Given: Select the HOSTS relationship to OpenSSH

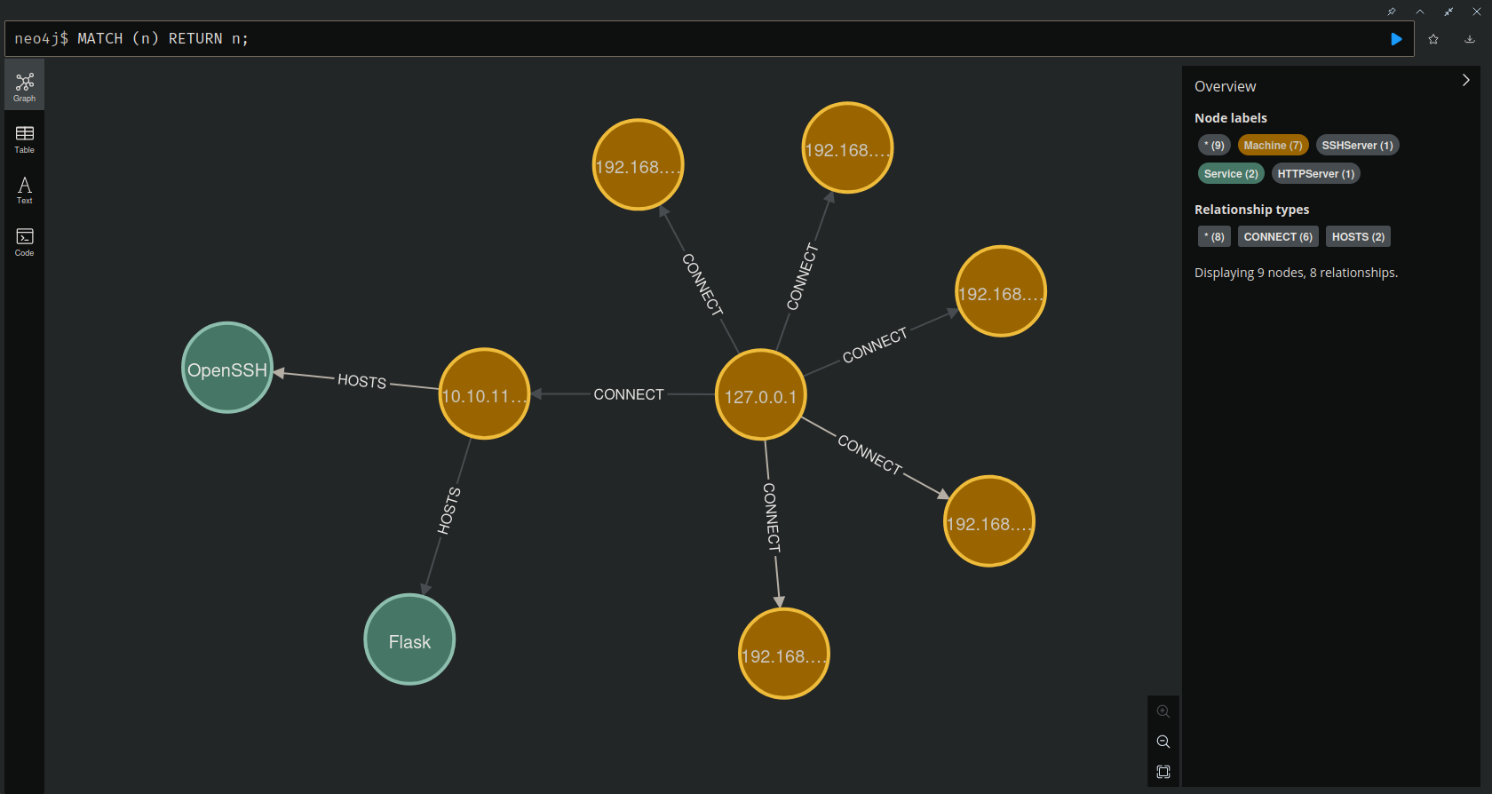Looking at the screenshot, I should 361,382.
